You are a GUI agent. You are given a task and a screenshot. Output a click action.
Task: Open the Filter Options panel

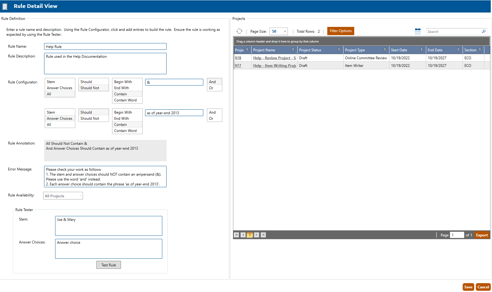coord(340,31)
